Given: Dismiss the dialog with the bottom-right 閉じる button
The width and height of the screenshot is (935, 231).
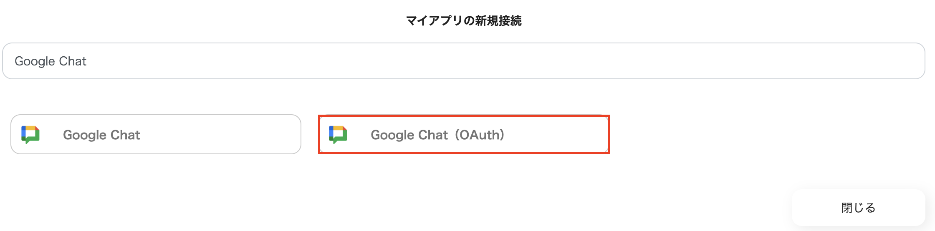Looking at the screenshot, I should [x=858, y=208].
